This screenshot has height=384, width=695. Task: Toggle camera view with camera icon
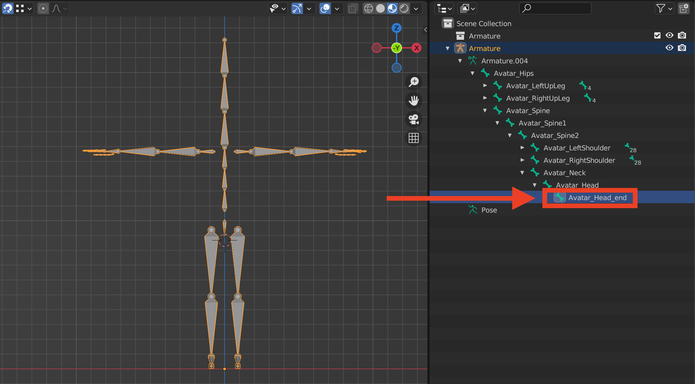pyautogui.click(x=414, y=119)
